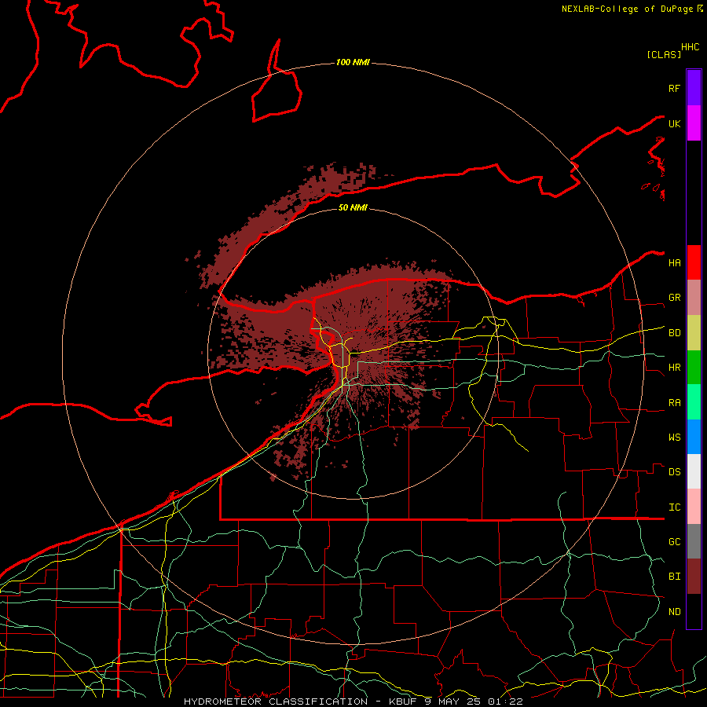
Task: Click the WS blue legend swatch
Action: (694, 437)
